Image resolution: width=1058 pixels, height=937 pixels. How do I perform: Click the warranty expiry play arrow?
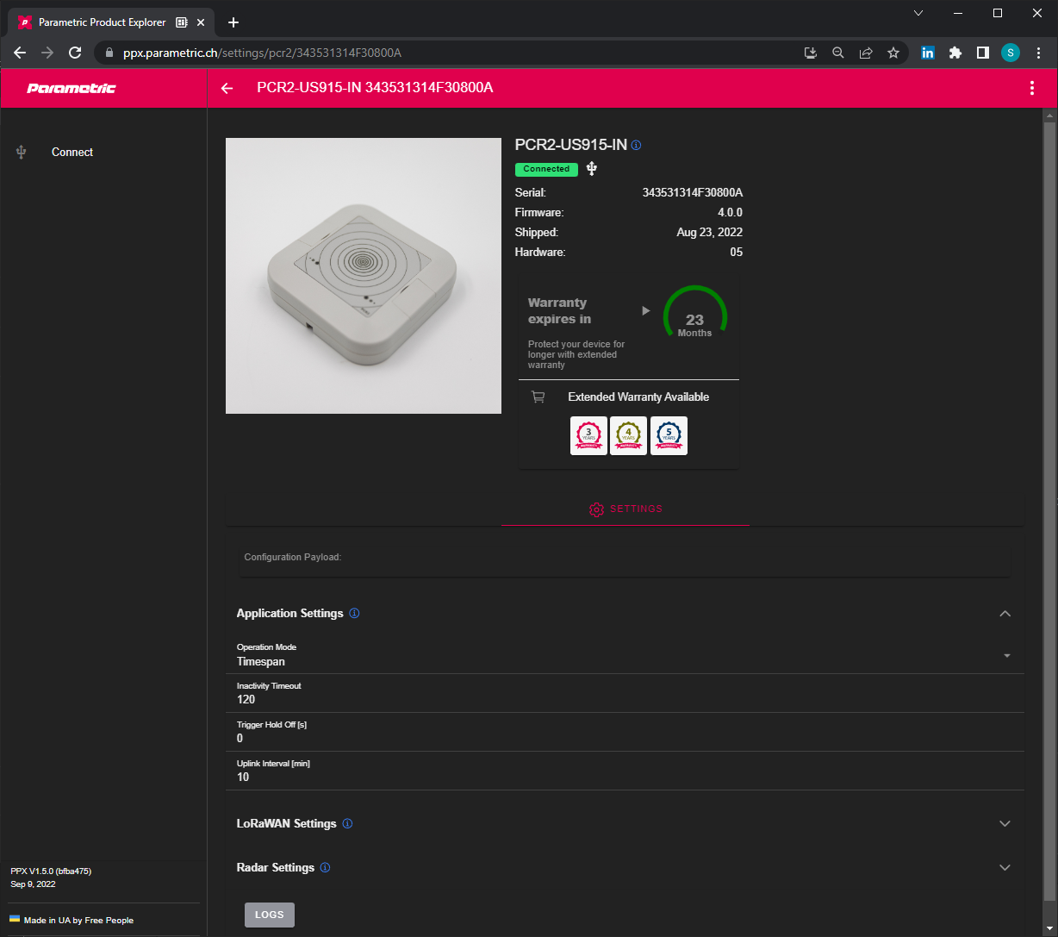click(x=646, y=311)
